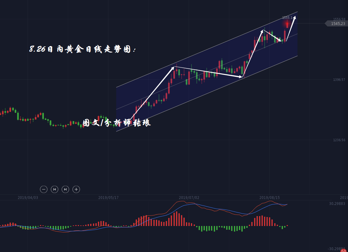Click the tallest red MACD histogram bar

click(177, 219)
